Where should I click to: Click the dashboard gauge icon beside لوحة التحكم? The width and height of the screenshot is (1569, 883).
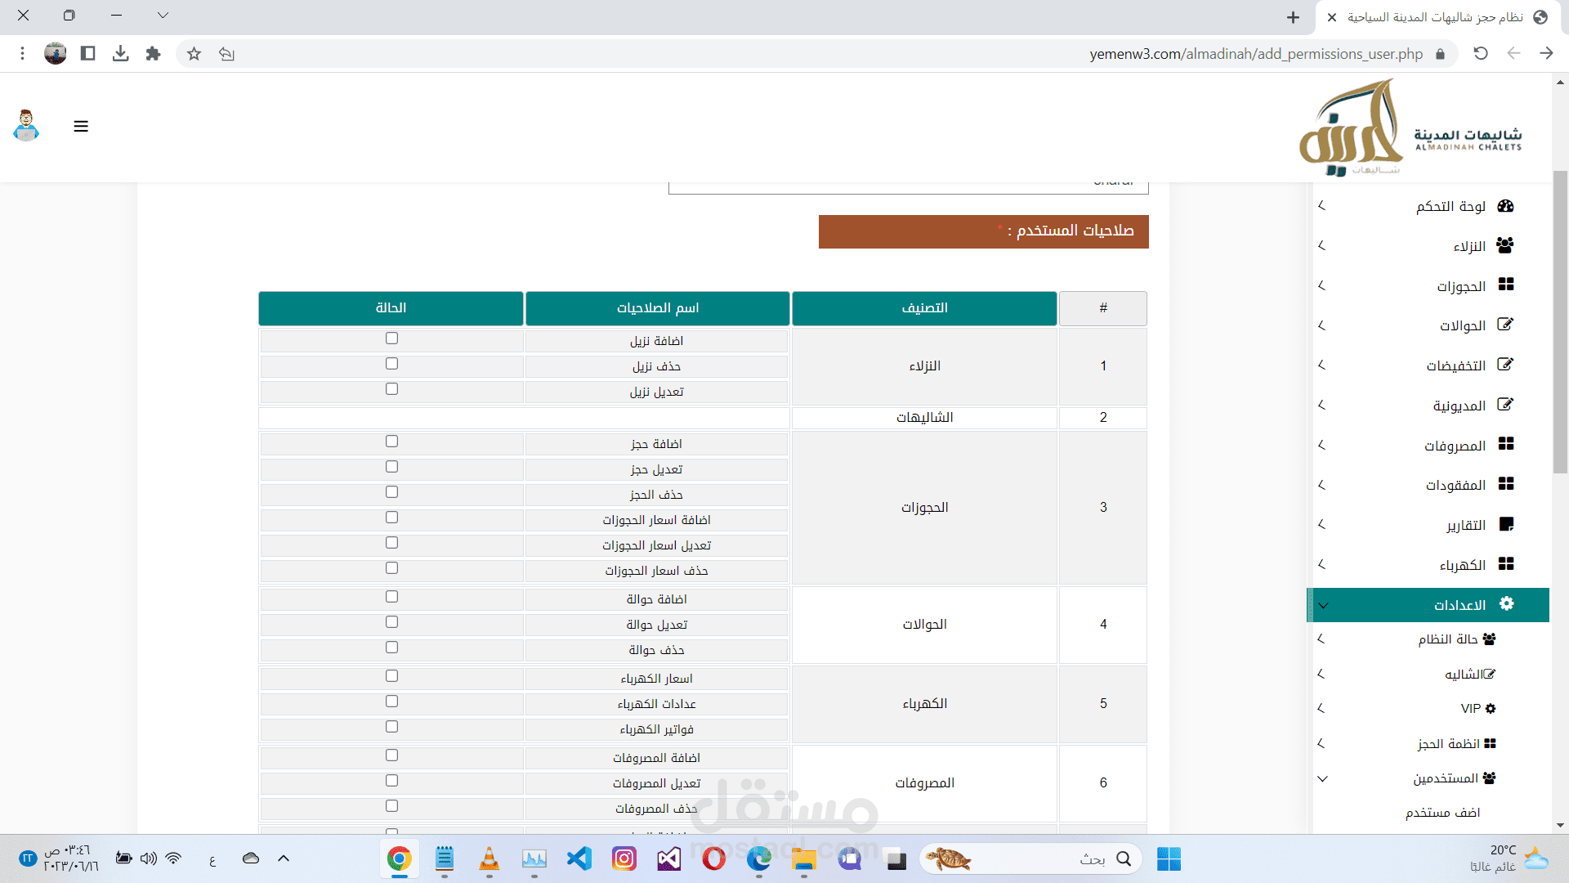click(1505, 206)
